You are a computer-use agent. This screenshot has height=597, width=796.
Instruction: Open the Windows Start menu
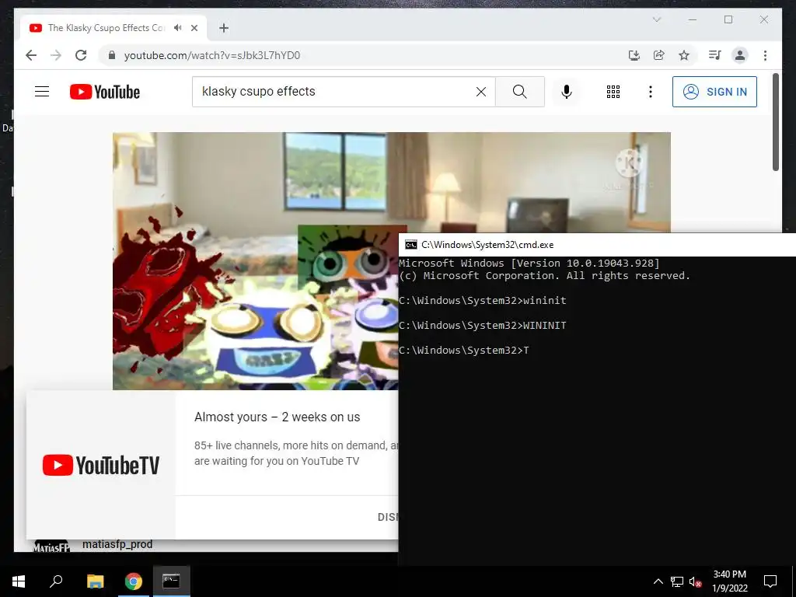pos(19,581)
